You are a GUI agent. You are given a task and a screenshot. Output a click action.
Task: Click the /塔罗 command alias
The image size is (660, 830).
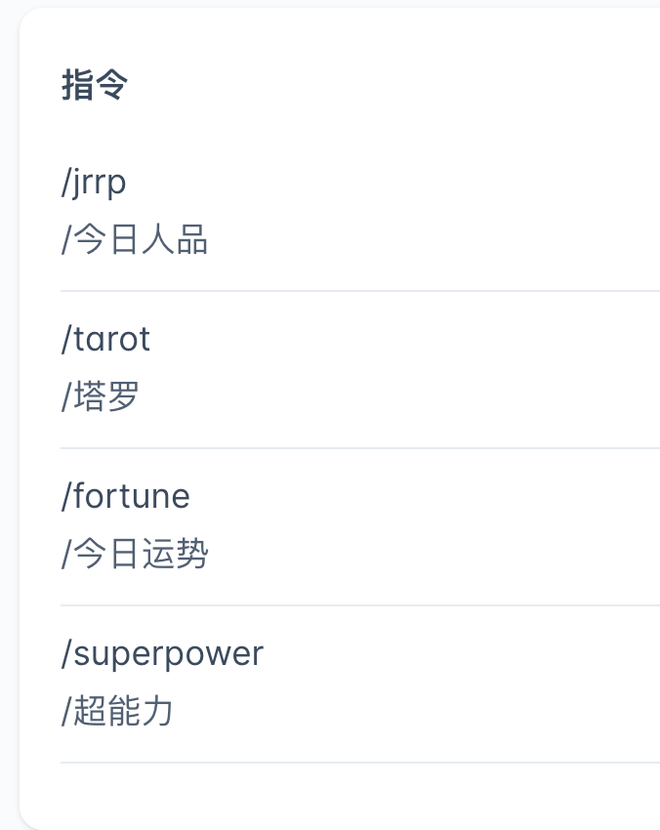tap(101, 397)
